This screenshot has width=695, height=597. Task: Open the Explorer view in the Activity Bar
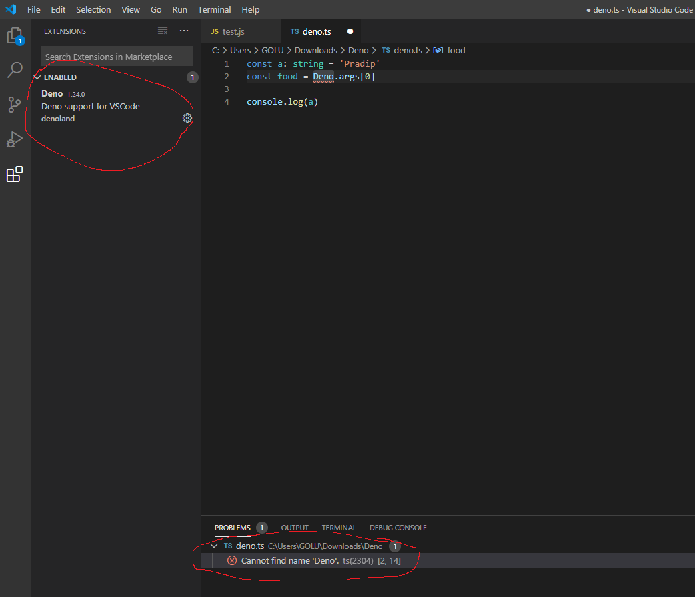coord(15,37)
